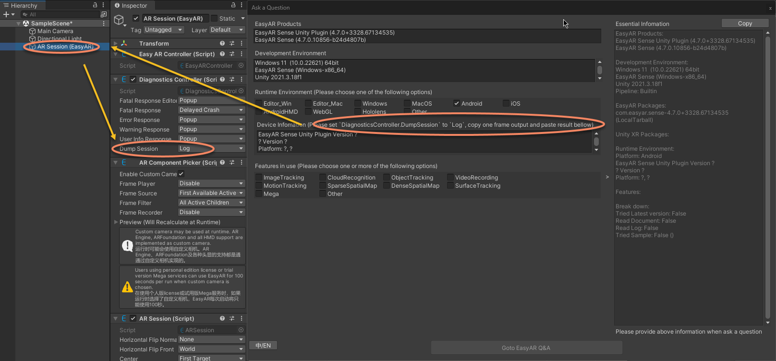Check the ImageTracking feature

click(x=259, y=177)
